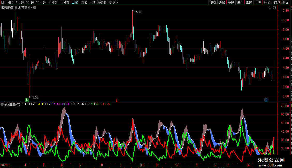Image resolution: width=292 pixels, height=168 pixels.
Task: Toggle the side panel icon at top-left
Action: click(x=3, y=2)
